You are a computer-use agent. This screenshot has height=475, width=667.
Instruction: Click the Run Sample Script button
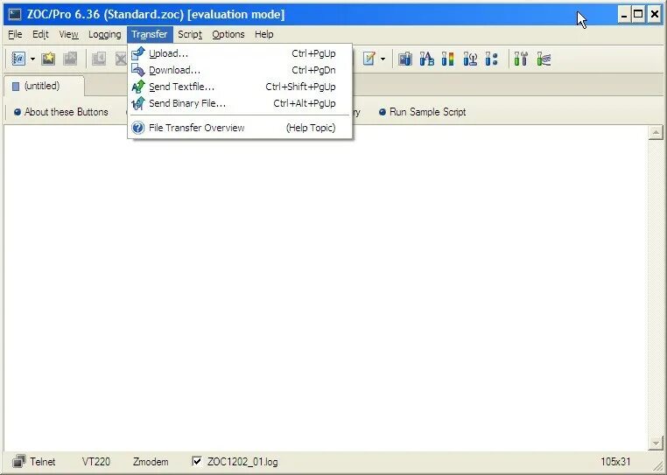pos(423,112)
